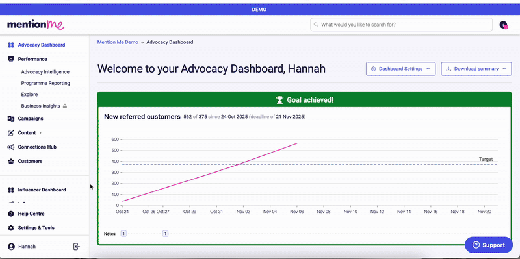This screenshot has width=520, height=259.
Task: Open the Explore page
Action: click(29, 94)
